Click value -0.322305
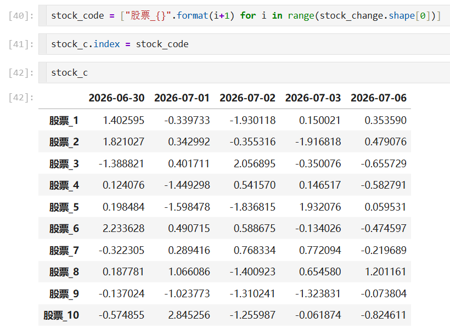Screen dimensions: 450x334 coord(121,250)
